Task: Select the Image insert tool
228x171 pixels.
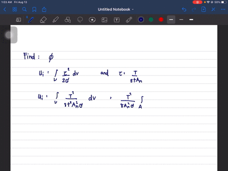Action: [104, 20]
